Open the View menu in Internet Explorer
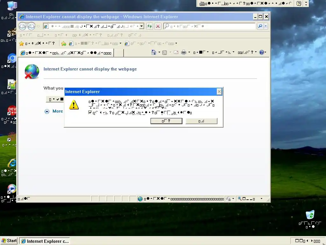The image size is (326, 245). click(61, 35)
